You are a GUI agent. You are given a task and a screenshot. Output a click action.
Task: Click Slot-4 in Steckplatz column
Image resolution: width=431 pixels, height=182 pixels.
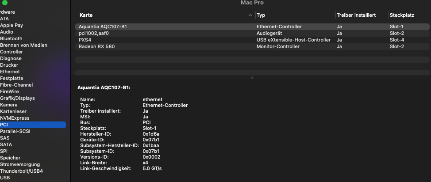[x=396, y=40]
